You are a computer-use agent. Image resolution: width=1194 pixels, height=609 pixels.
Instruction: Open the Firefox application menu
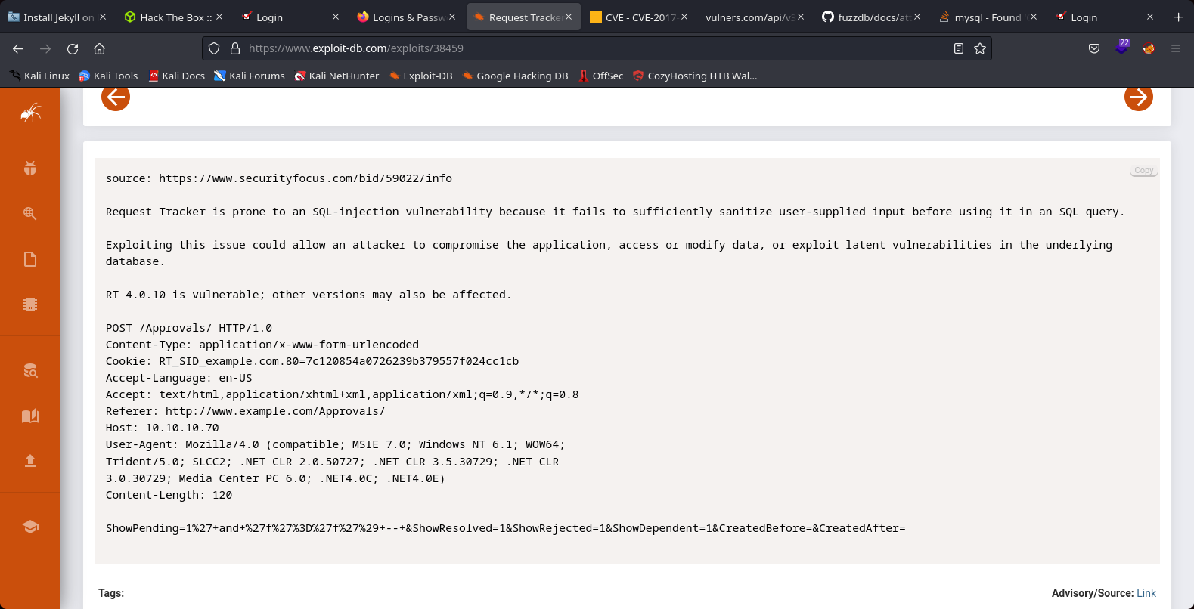tap(1176, 48)
